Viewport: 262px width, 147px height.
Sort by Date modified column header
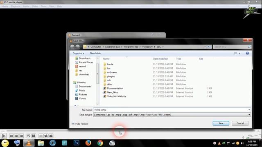tap(160, 59)
